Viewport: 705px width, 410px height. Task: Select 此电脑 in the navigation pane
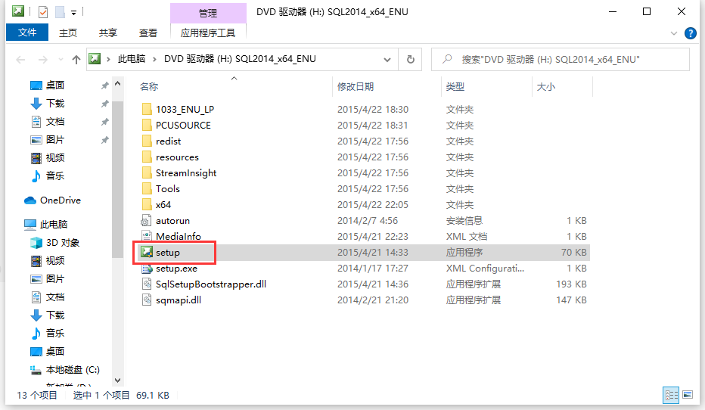[x=54, y=225]
